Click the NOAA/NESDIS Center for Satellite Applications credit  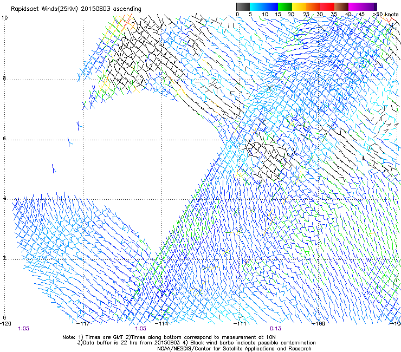(x=234, y=349)
